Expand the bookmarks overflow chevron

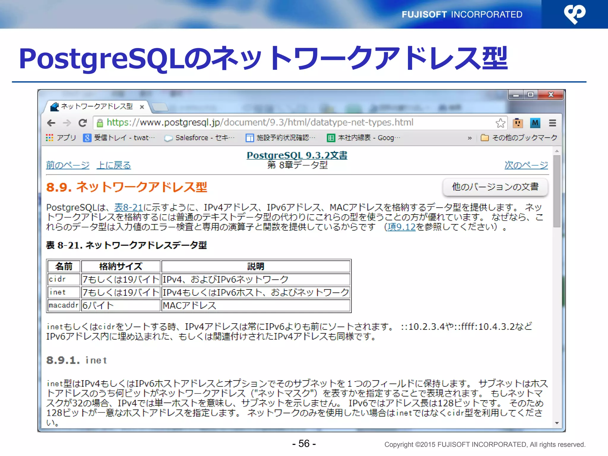pyautogui.click(x=470, y=138)
